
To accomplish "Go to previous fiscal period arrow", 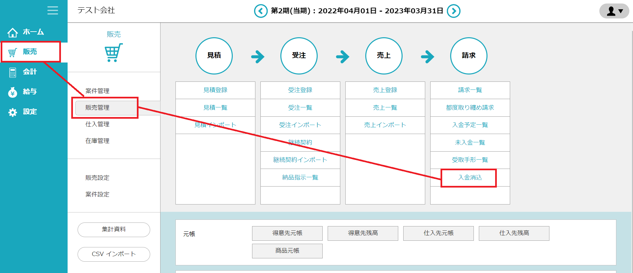I will tap(260, 11).
